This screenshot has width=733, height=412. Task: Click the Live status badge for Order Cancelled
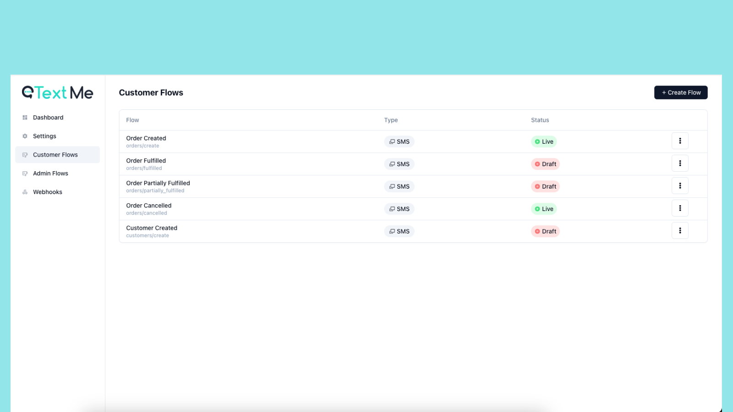(544, 209)
